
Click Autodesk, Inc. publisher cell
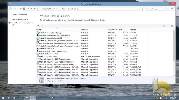click(x=86, y=54)
